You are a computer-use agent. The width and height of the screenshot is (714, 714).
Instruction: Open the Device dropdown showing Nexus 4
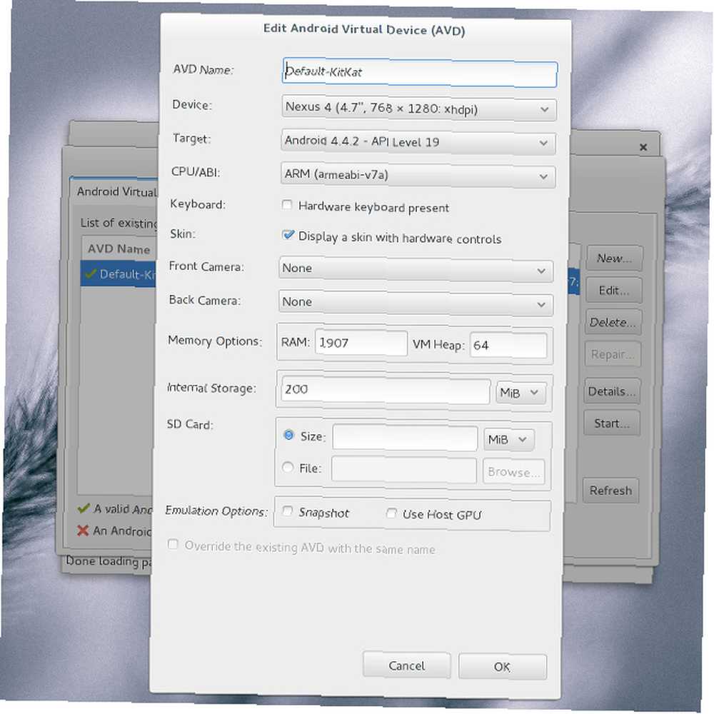tap(418, 109)
